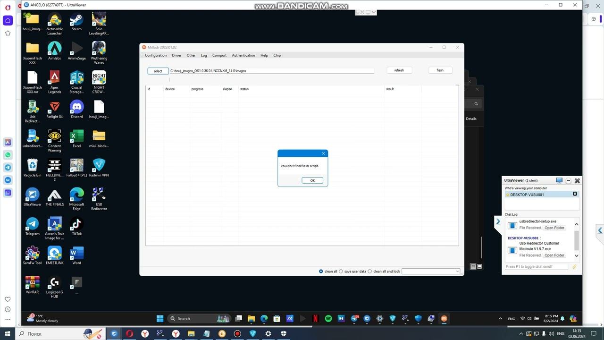Click the result column header
Image resolution: width=604 pixels, height=340 pixels.
(x=390, y=89)
